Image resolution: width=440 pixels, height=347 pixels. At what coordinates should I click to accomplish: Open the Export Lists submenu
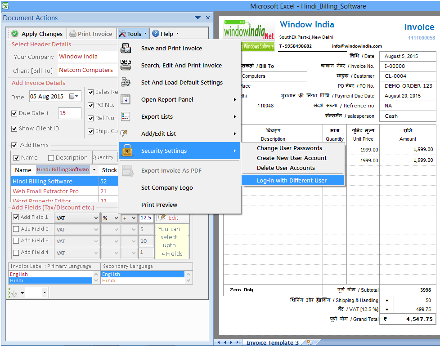(x=180, y=116)
